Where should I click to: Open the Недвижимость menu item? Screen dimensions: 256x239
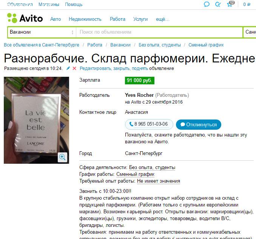click(85, 19)
